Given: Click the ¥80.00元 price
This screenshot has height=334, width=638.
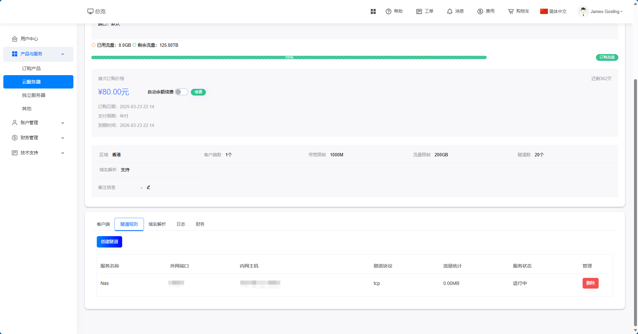Looking at the screenshot, I should click(x=113, y=92).
